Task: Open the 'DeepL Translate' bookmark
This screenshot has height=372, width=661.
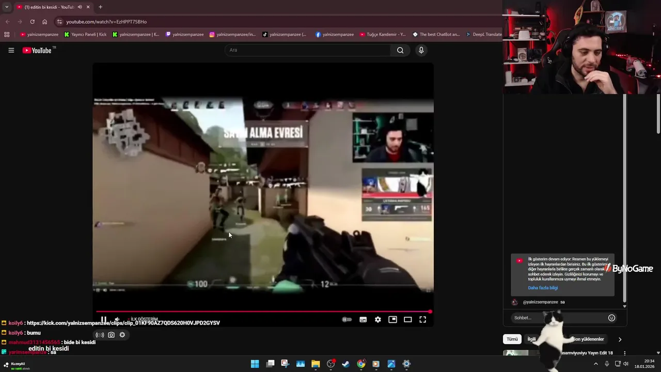Action: coord(483,35)
